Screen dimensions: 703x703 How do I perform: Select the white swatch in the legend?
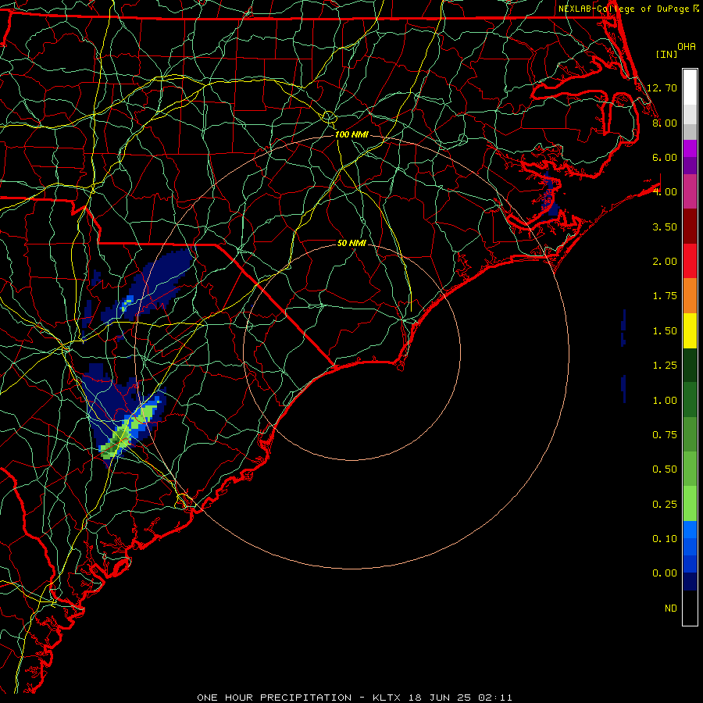coord(690,87)
